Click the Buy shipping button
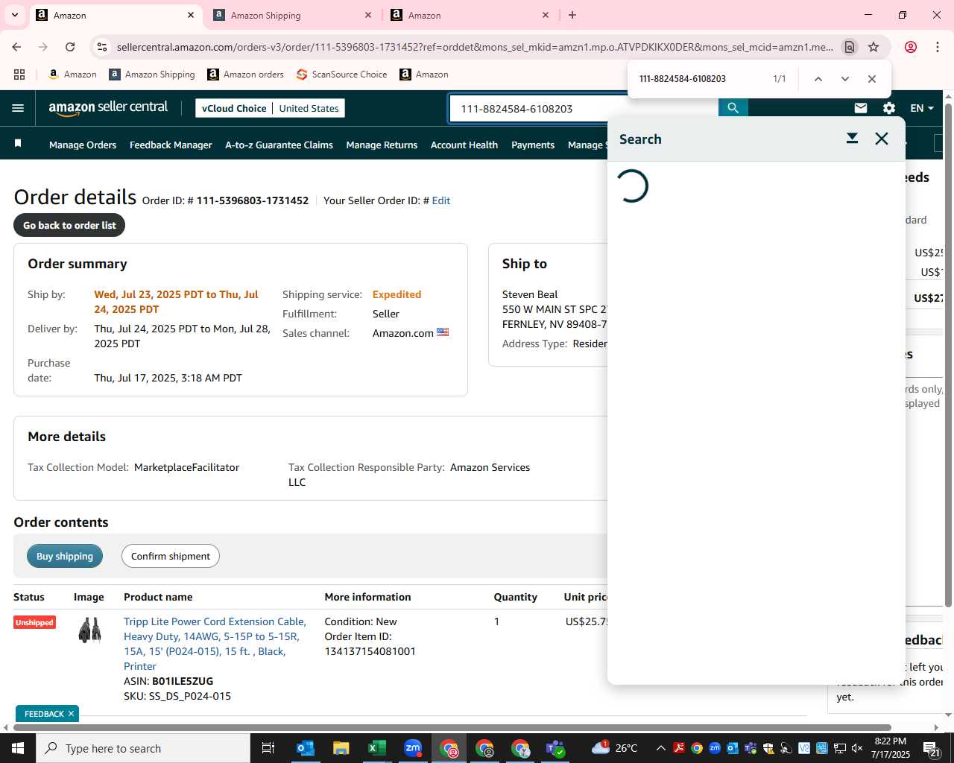Screen dimensions: 954x763 click(65, 556)
